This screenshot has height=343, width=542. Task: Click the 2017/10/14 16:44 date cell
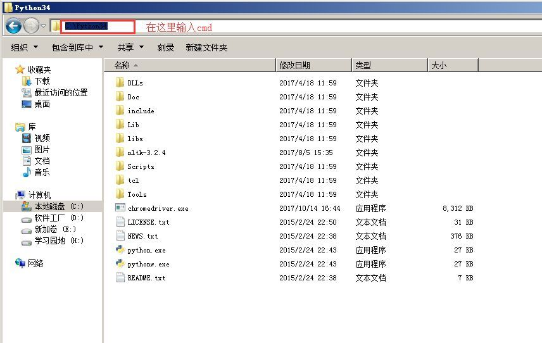pos(310,208)
